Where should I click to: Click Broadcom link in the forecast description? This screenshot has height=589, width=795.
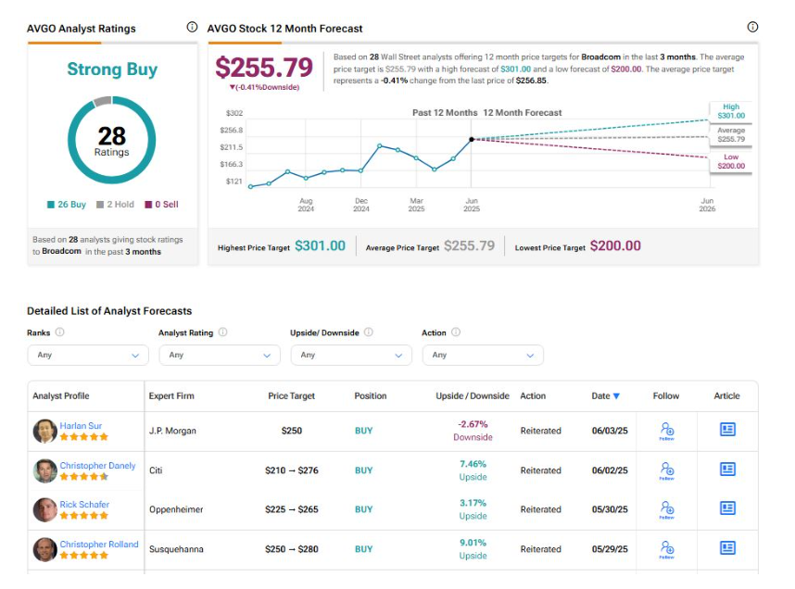point(600,56)
